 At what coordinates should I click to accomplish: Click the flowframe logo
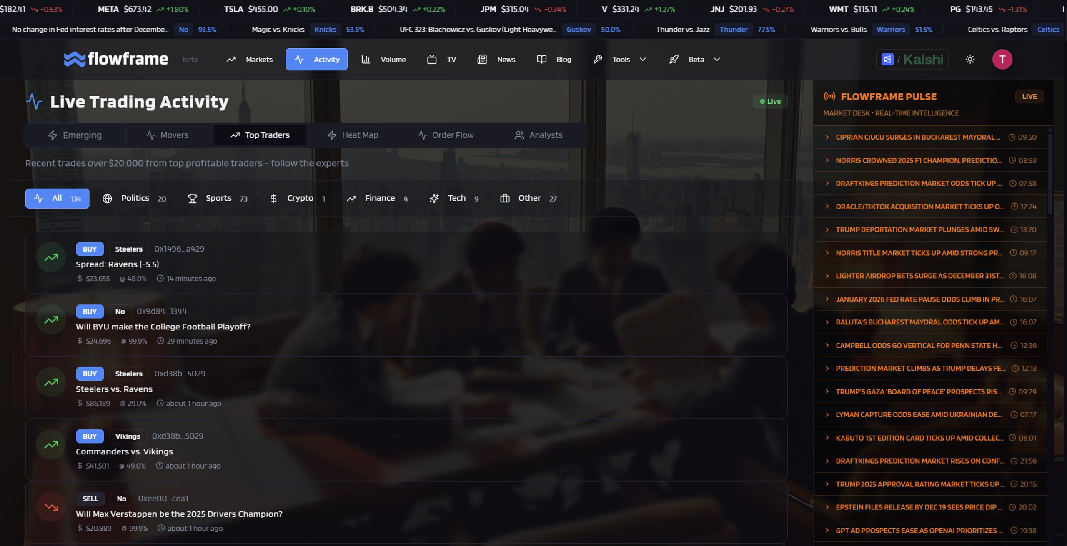click(116, 59)
